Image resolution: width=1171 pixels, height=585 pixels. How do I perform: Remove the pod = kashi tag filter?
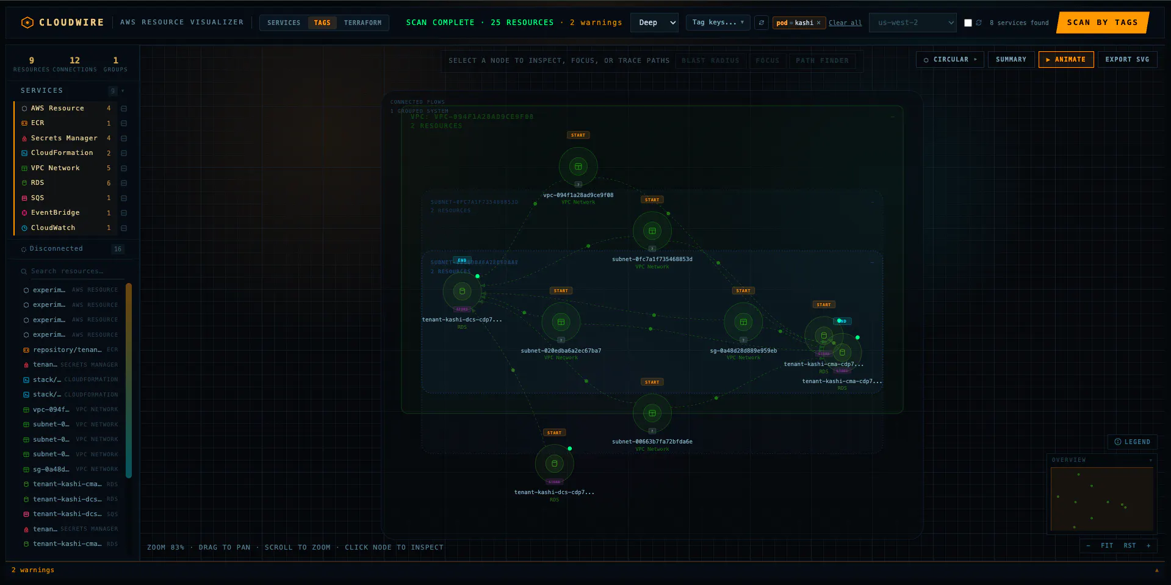pos(818,23)
